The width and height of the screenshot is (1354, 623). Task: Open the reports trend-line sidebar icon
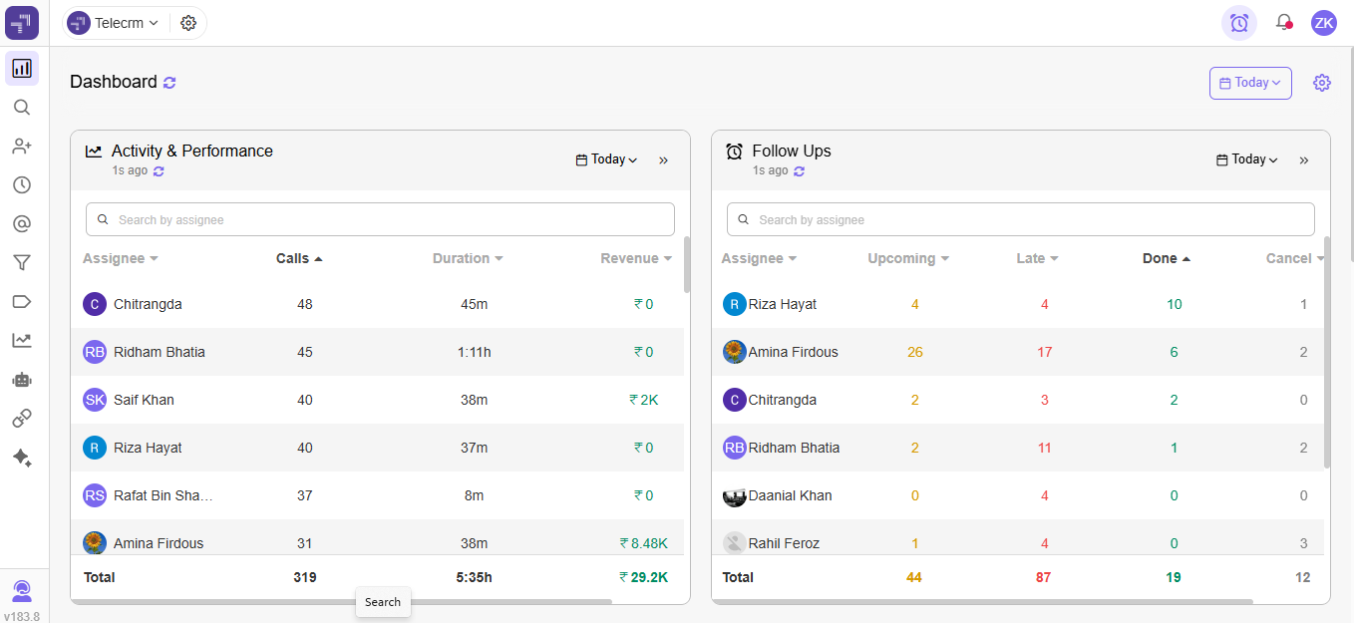point(22,340)
